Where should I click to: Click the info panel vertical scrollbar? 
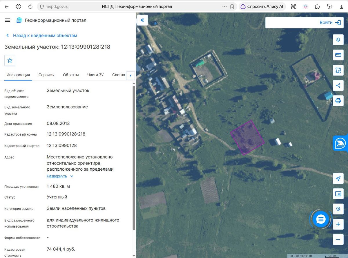coord(134,158)
